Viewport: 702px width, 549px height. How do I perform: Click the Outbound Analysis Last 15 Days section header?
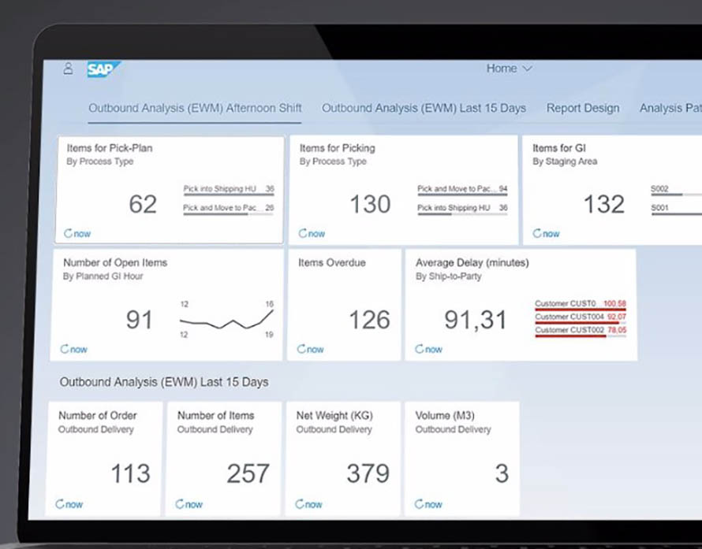[164, 382]
